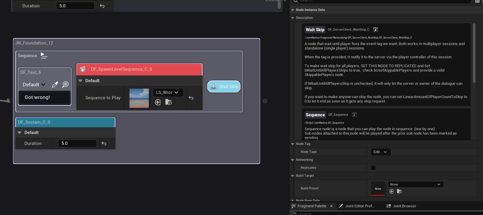
Task: Use selected asset arrow for Sequence to Play
Action: pyautogui.click(x=158, y=102)
